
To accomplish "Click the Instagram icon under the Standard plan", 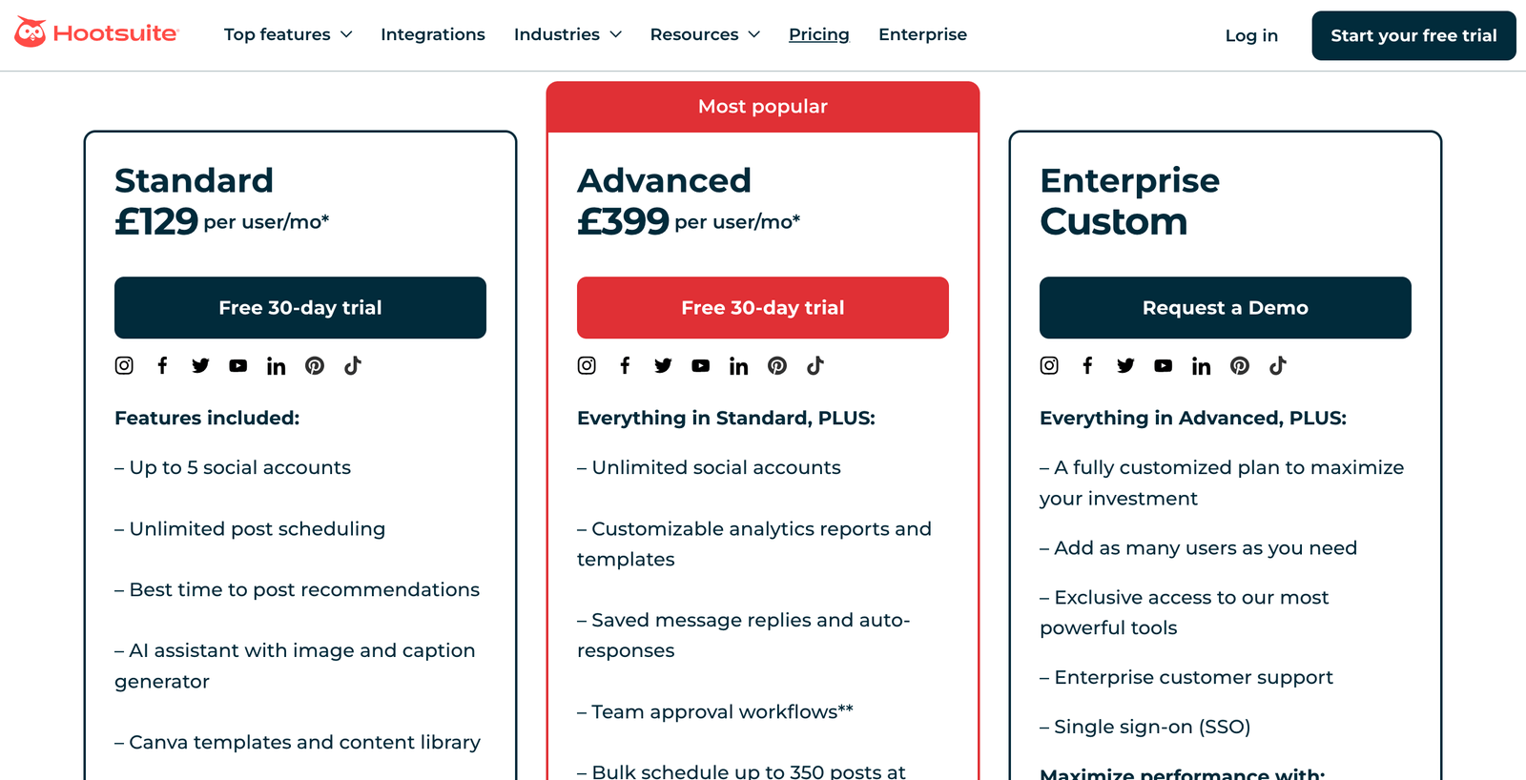I will coord(124,365).
